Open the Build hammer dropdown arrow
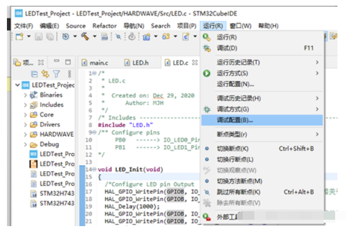349x240 pixels. (x=95, y=36)
